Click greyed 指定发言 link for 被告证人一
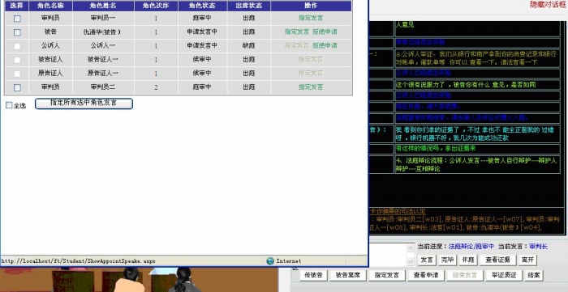 point(311,59)
